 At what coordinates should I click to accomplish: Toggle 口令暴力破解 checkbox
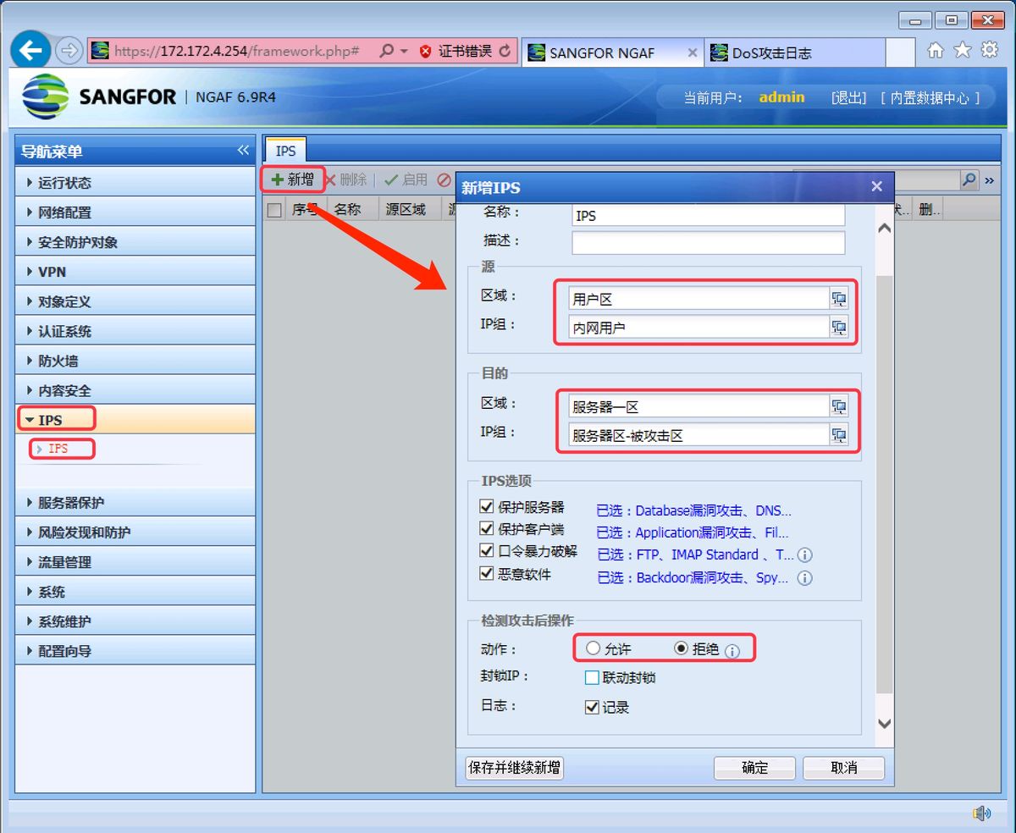coord(486,551)
